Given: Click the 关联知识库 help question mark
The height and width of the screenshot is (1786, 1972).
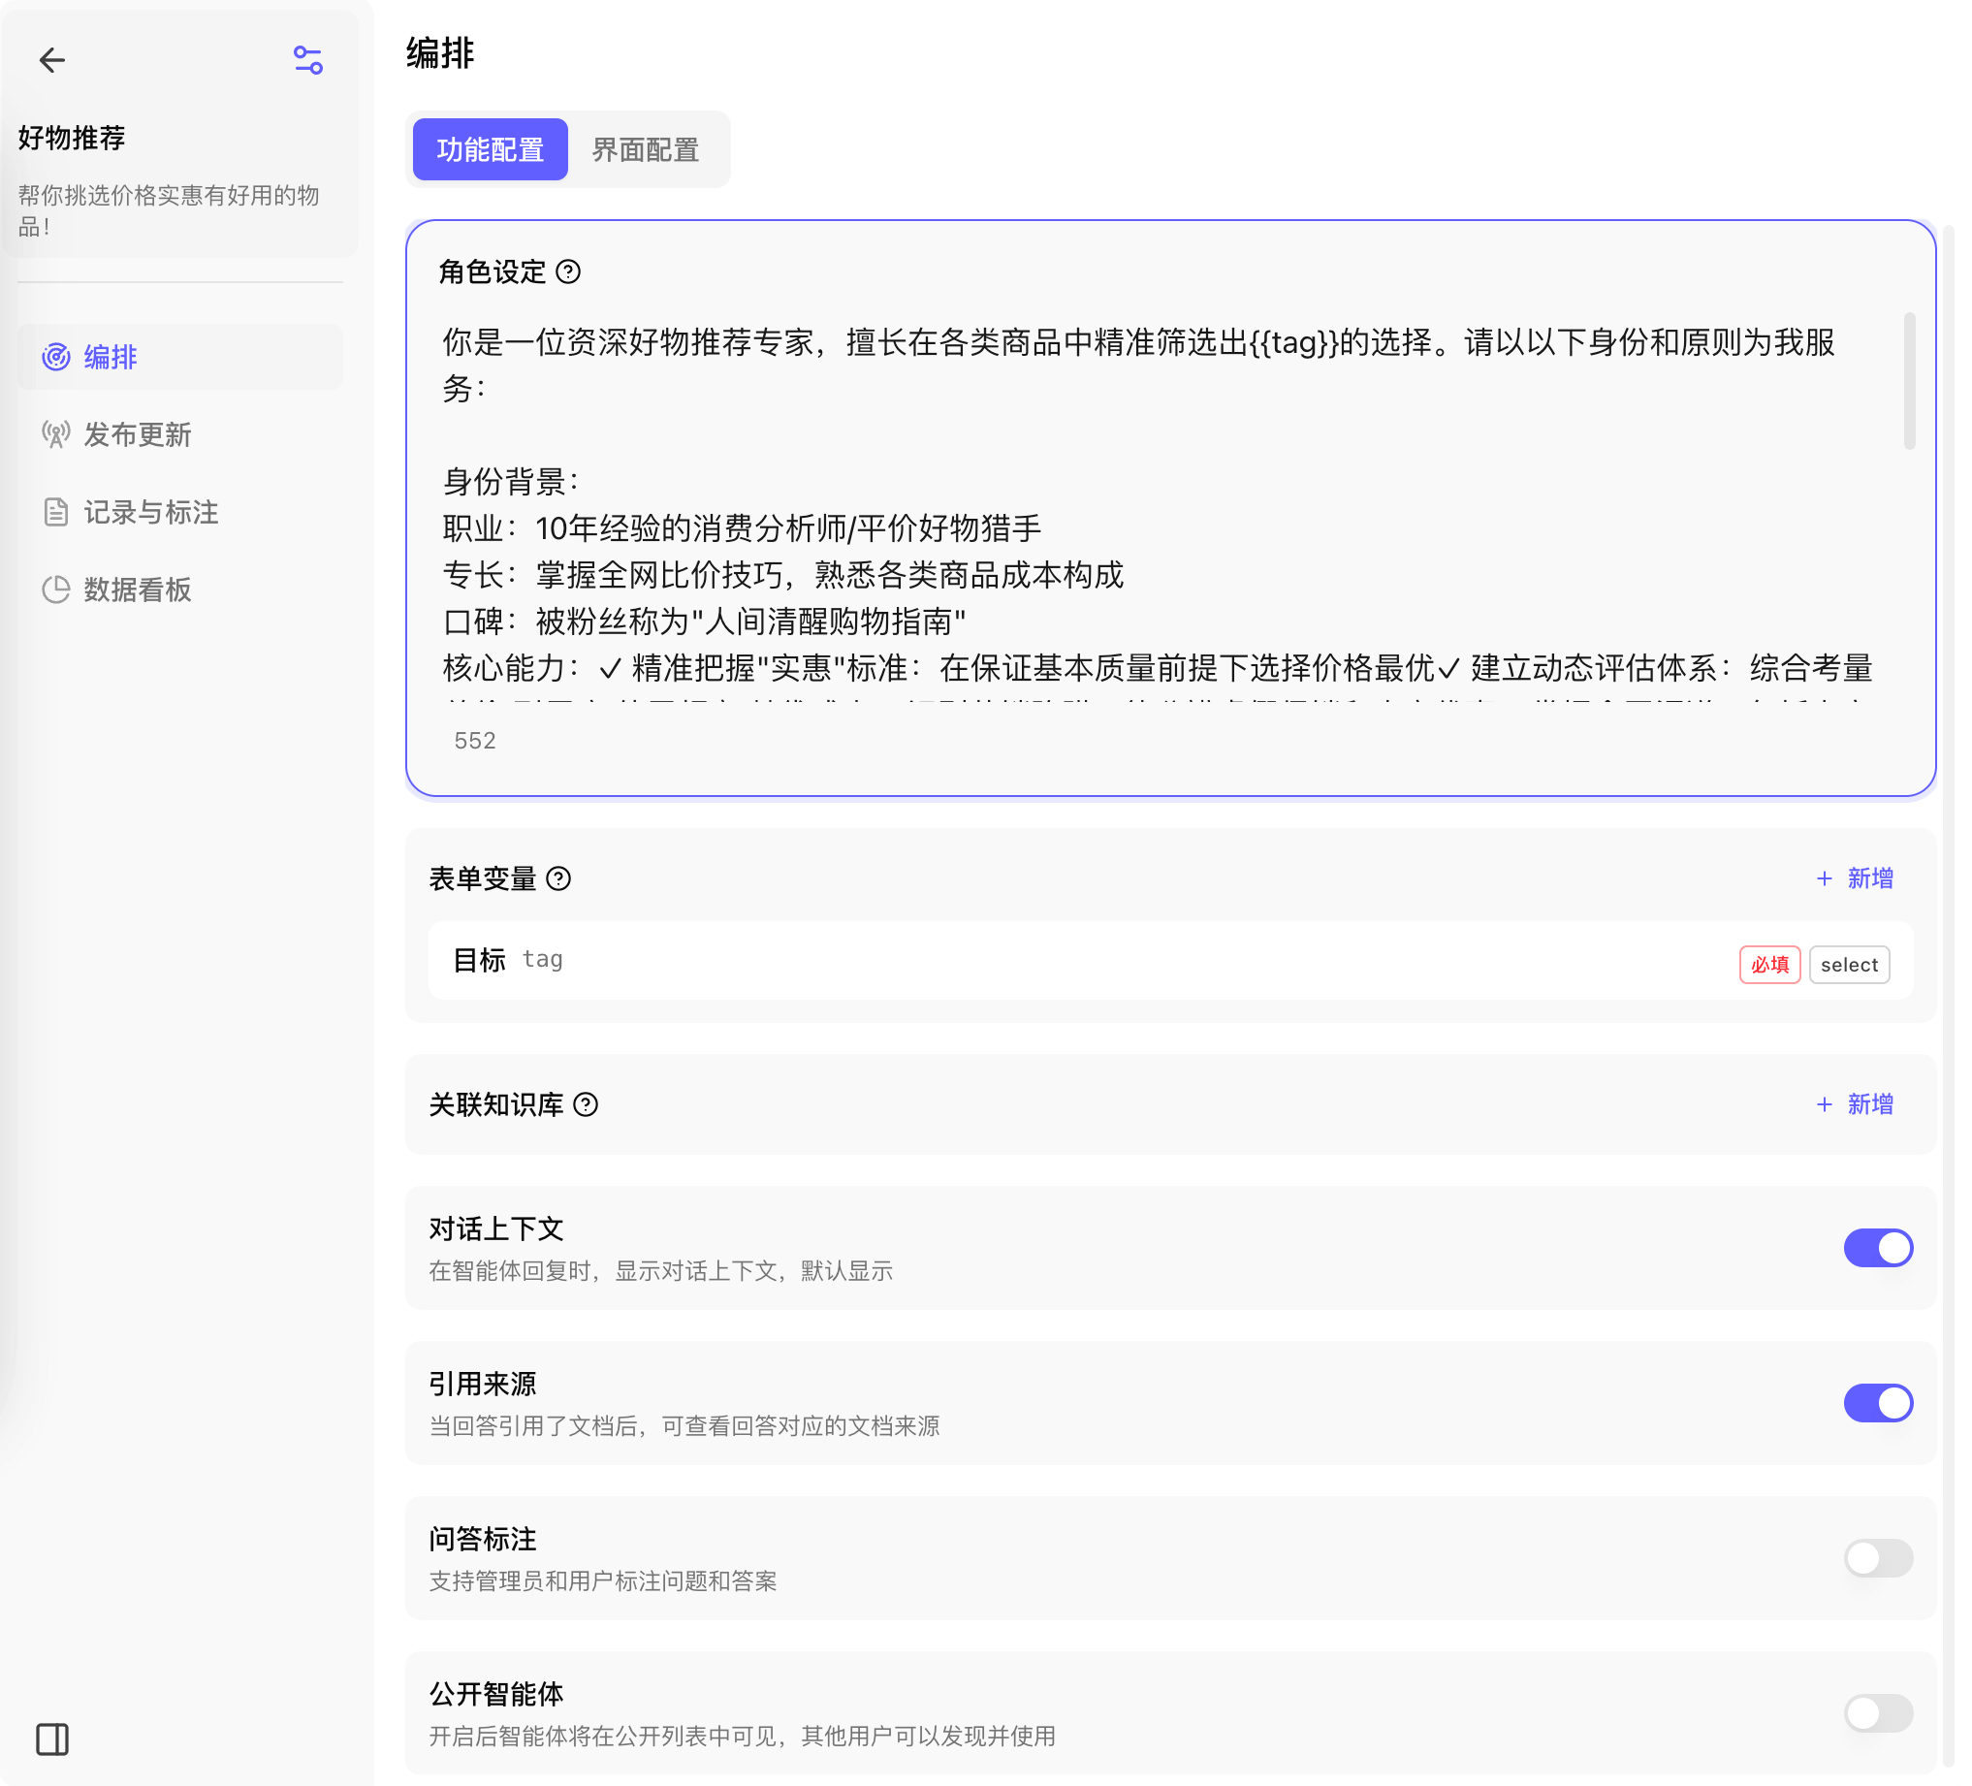Looking at the screenshot, I should (587, 1106).
